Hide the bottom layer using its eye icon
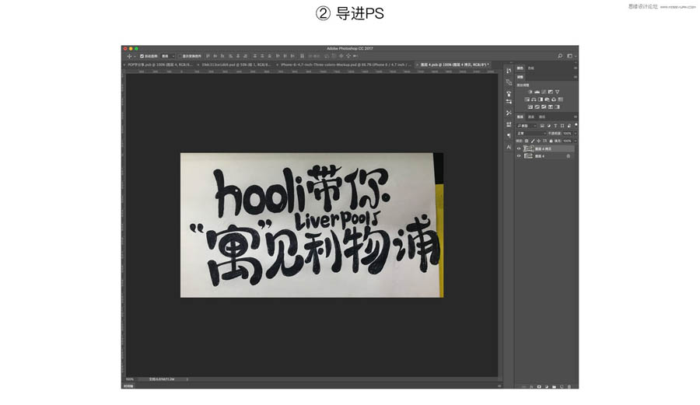This screenshot has height=405, width=700. pos(519,156)
